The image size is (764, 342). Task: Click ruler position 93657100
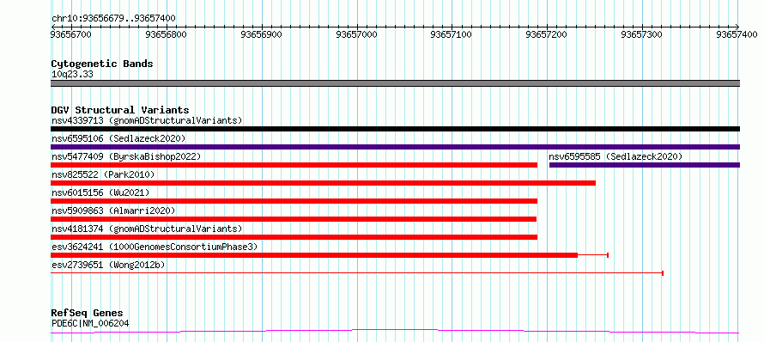click(452, 34)
